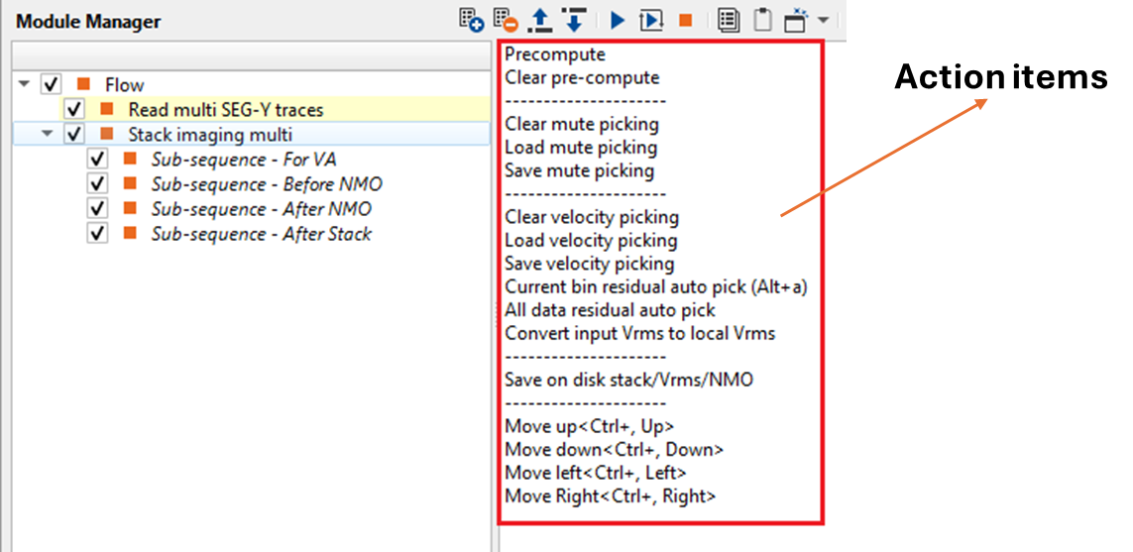Click Move left action item
Screen dimensions: 1133x552
point(596,473)
